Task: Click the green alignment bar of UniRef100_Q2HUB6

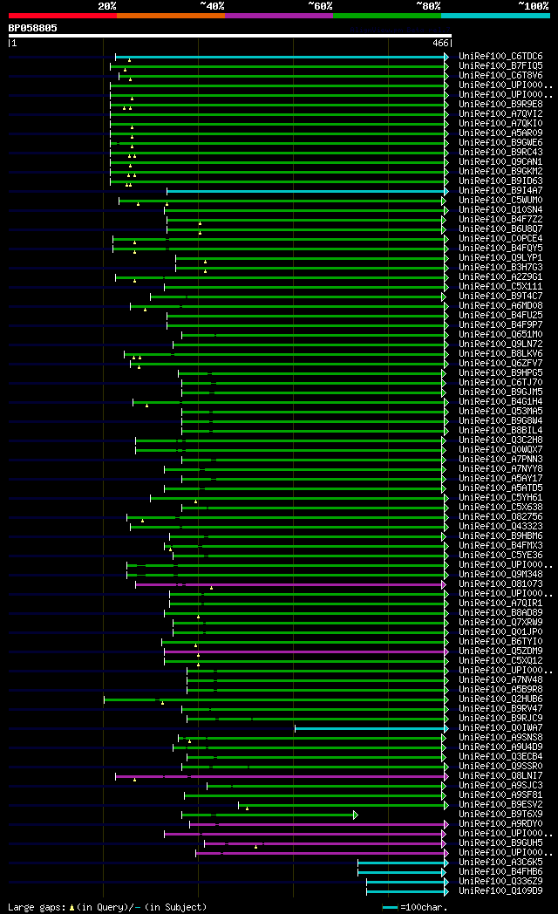Action: 276,699
